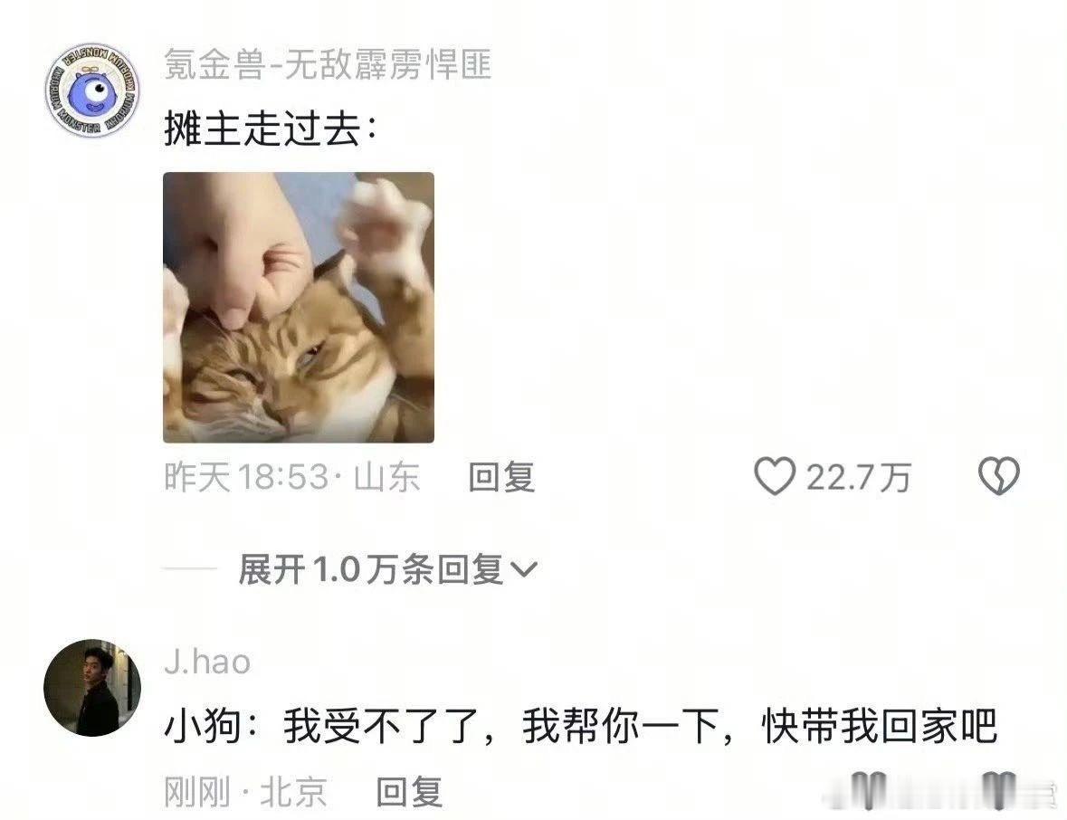Screen dimensions: 1067x820
Task: Click the timestamp 昨天 18:53
Action: click(246, 476)
